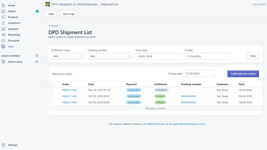Viewport: 267px width, 150px height.
Task: Click the Store logs button
Action: point(69,14)
